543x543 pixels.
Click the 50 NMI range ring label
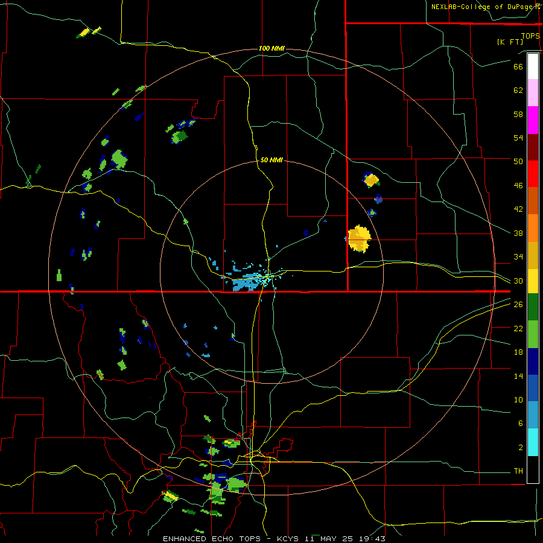click(271, 160)
